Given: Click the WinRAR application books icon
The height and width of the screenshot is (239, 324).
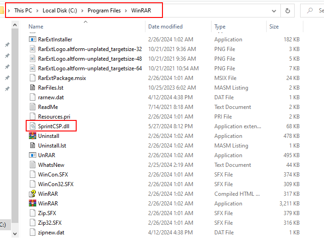Looking at the screenshot, I should tap(33, 204).
